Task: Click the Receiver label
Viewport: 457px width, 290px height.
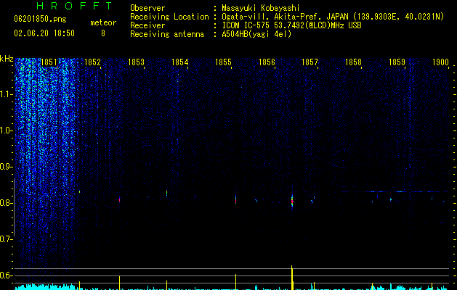Action: [147, 25]
